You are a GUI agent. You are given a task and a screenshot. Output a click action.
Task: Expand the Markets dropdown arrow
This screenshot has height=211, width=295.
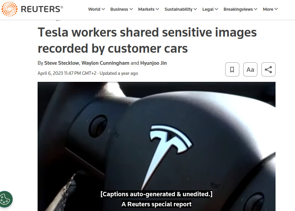click(x=157, y=9)
